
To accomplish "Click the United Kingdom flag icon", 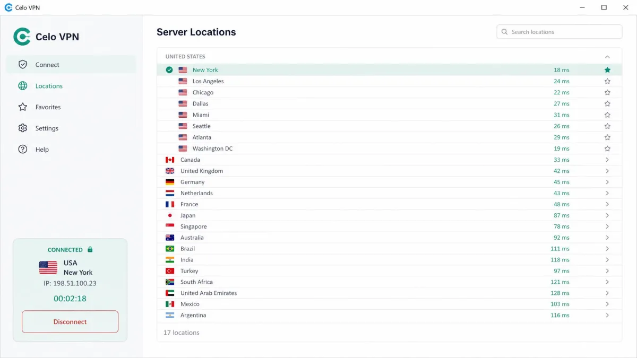I will [x=170, y=171].
